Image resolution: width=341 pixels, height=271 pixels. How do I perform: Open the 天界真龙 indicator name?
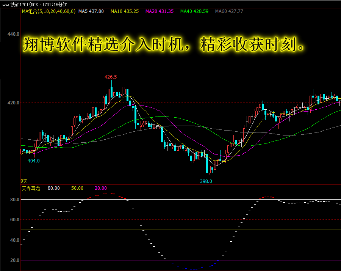tap(31, 188)
